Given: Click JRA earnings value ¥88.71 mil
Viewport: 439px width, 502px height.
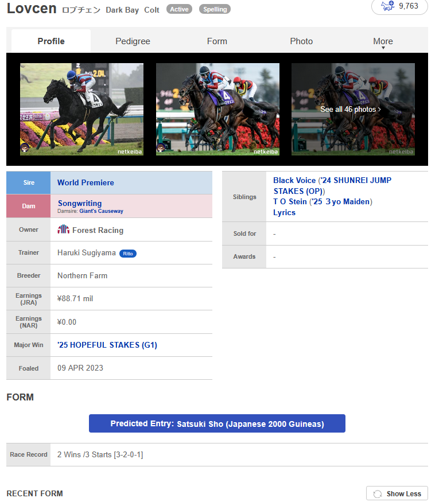Looking at the screenshot, I should [75, 298].
